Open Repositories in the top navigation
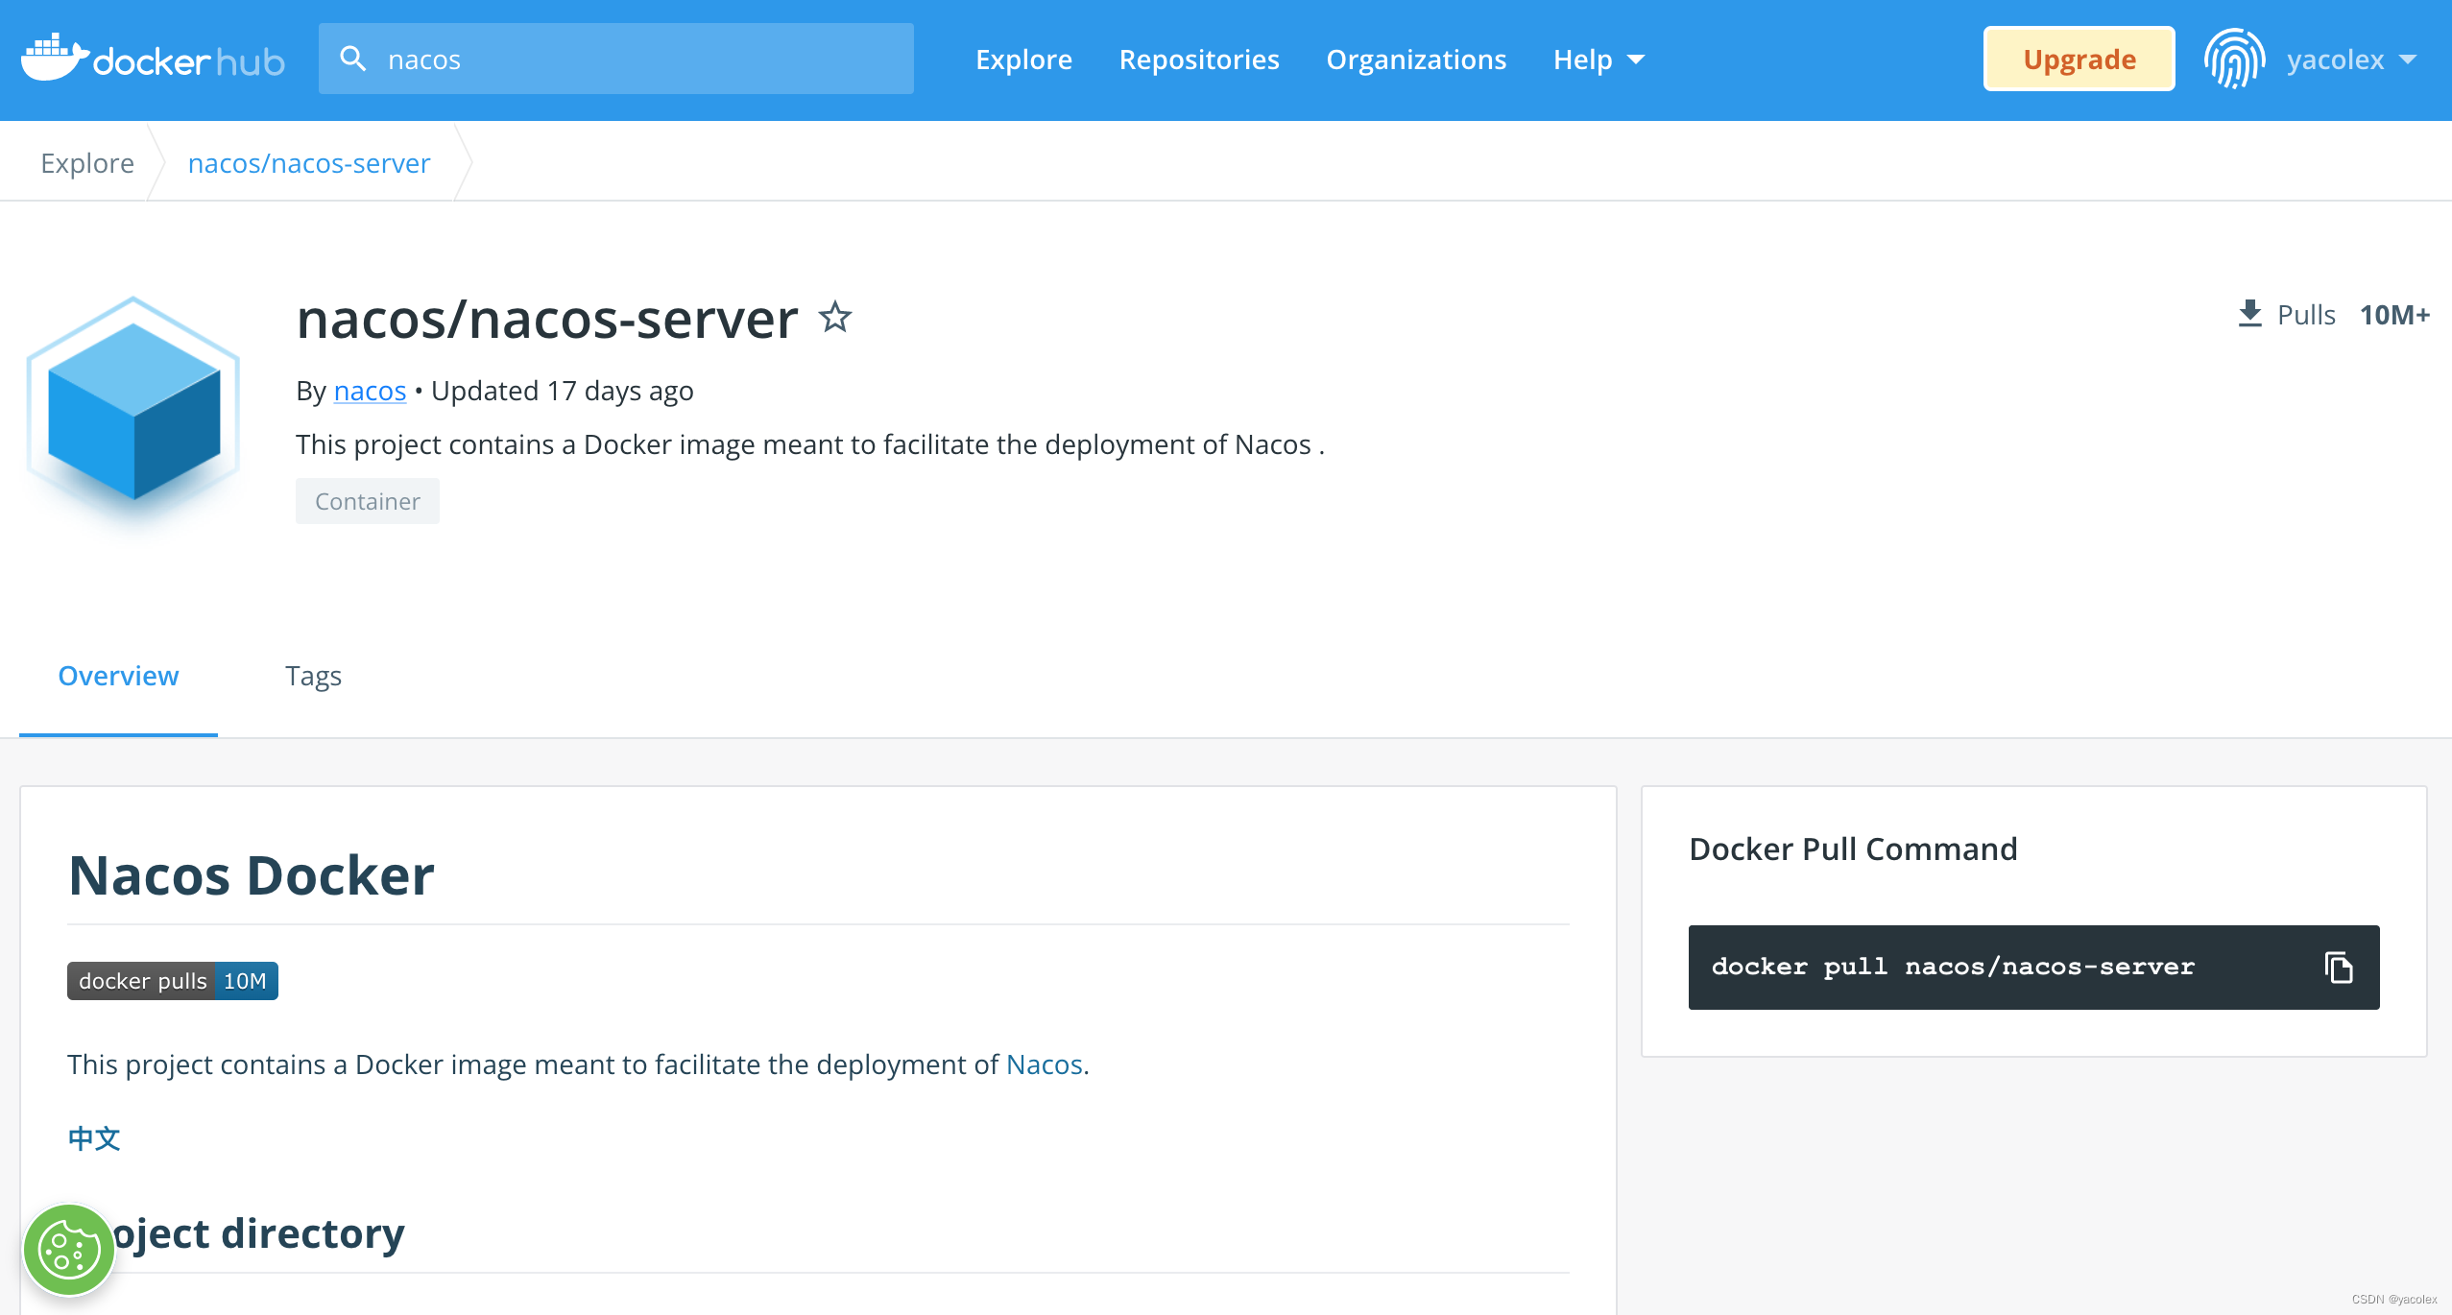Image resolution: width=2452 pixels, height=1315 pixels. click(1199, 60)
